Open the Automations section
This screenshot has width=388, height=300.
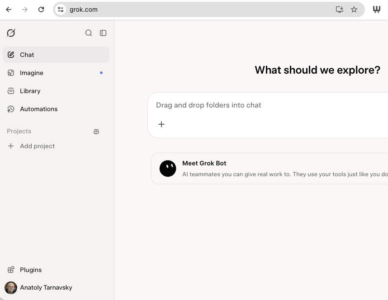tap(56, 109)
